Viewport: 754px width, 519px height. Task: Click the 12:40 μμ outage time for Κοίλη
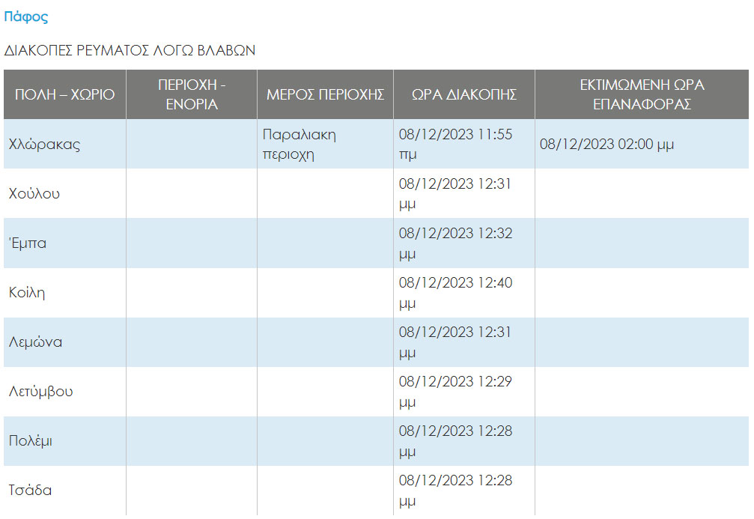455,293
